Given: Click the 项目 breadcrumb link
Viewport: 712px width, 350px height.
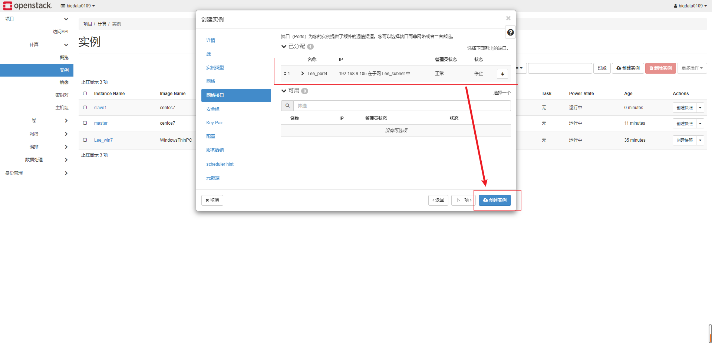Looking at the screenshot, I should (x=88, y=24).
